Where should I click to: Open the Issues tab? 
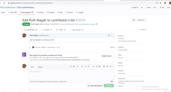click(x=12, y=12)
